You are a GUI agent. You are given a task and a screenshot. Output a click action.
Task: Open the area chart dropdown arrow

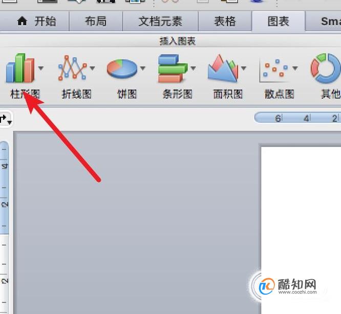tap(244, 68)
